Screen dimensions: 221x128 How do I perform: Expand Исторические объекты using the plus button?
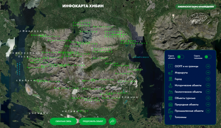(x=208, y=85)
